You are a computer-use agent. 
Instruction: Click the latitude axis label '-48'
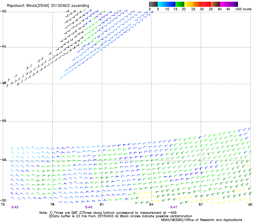pos(3,159)
